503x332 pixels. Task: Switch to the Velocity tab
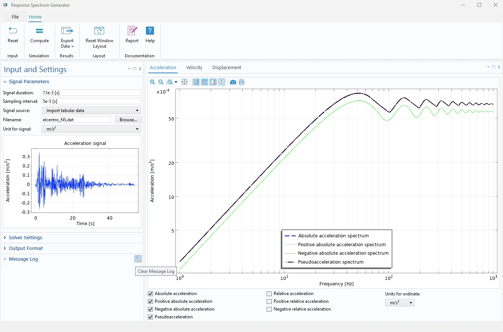(x=194, y=68)
